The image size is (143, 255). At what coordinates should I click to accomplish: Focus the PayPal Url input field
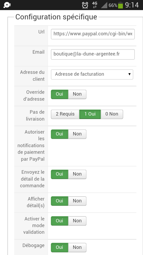coord(93,34)
